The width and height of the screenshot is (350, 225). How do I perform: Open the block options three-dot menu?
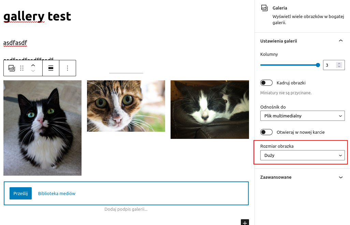click(68, 68)
